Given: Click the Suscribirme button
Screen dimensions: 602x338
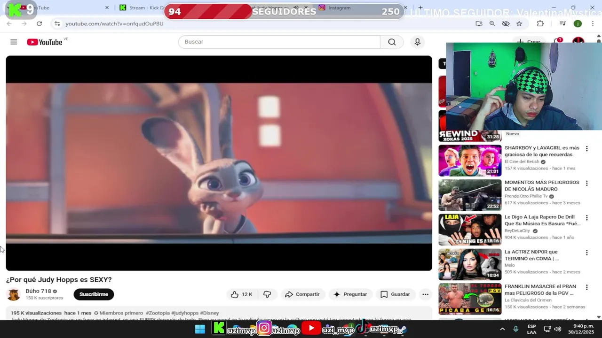Looking at the screenshot, I should click(94, 294).
